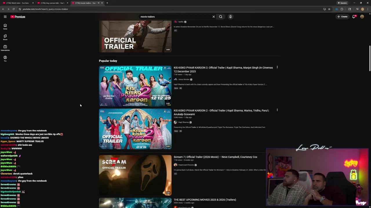Screen dimensions: 371x208
Task: Play Kis Kisko Pyaar Karoon 2 Kapil Sharma thumbnail
Action: click(x=135, y=129)
